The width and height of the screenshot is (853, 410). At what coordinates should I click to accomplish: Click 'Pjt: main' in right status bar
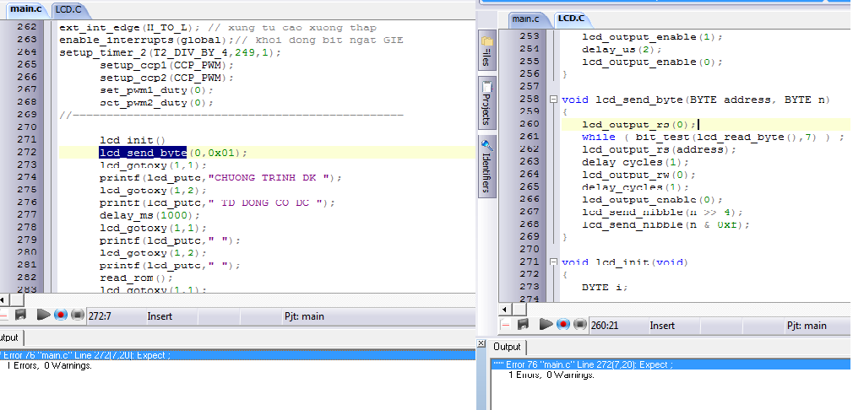pyautogui.click(x=807, y=326)
